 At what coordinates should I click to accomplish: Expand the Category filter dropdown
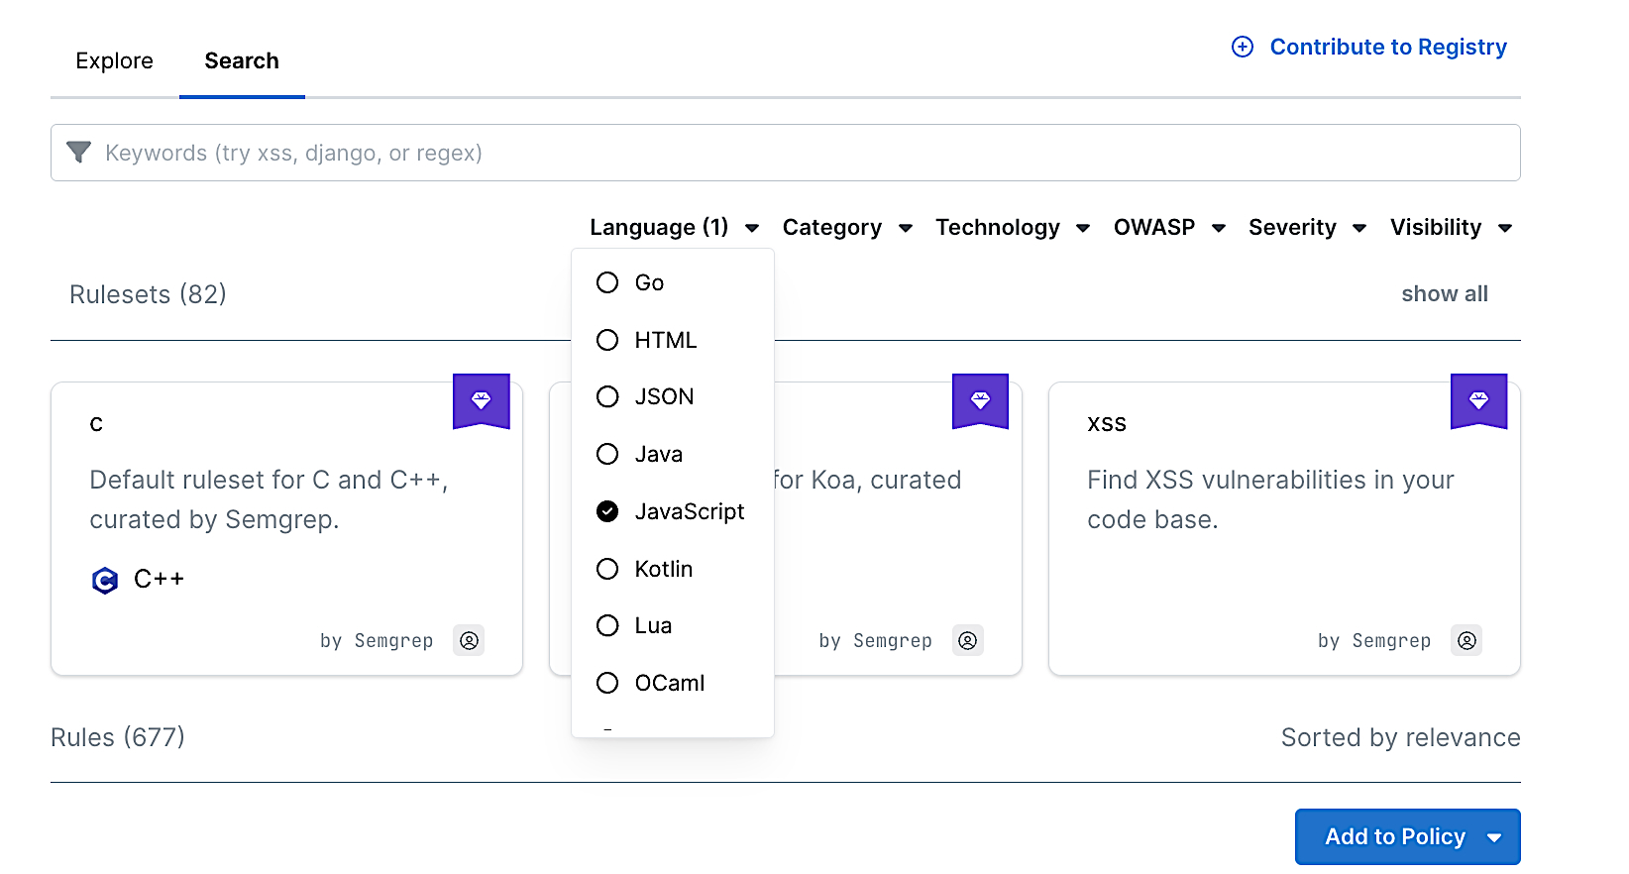tap(846, 228)
